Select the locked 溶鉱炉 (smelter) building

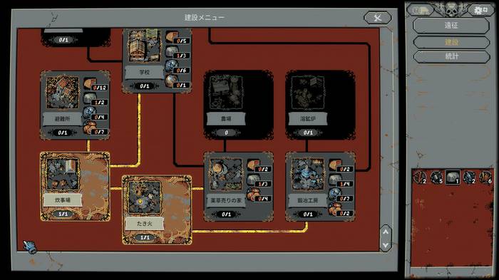(321, 105)
